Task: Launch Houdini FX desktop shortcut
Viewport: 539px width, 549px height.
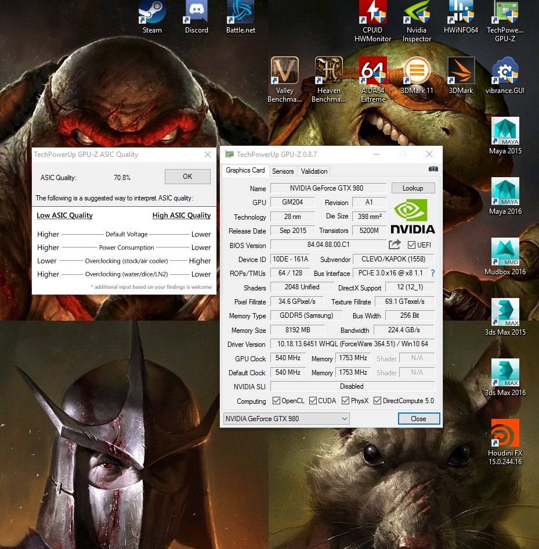Action: [x=505, y=442]
